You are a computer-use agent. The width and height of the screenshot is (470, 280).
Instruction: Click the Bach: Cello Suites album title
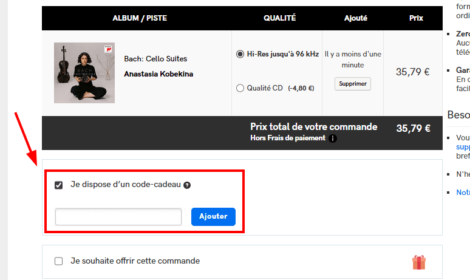coord(155,59)
